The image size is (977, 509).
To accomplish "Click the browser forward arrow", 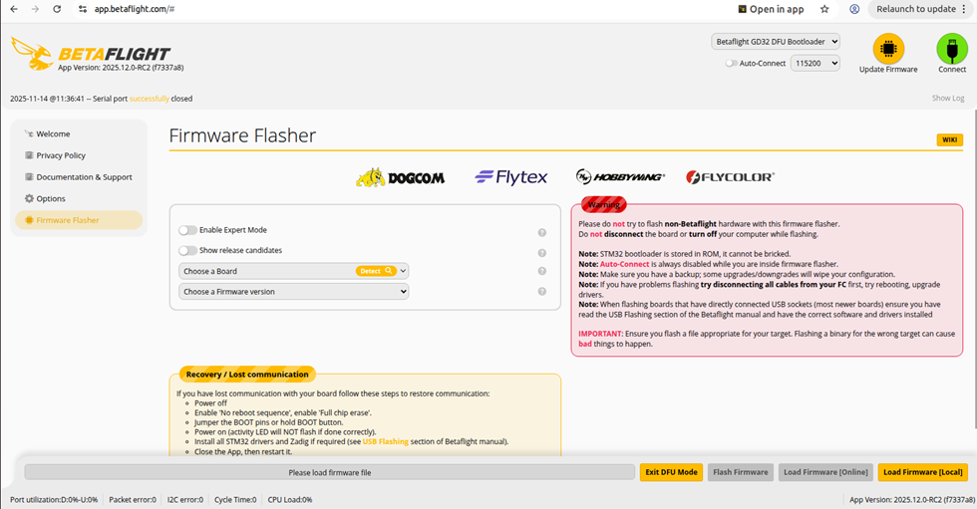I will pyautogui.click(x=35, y=9).
